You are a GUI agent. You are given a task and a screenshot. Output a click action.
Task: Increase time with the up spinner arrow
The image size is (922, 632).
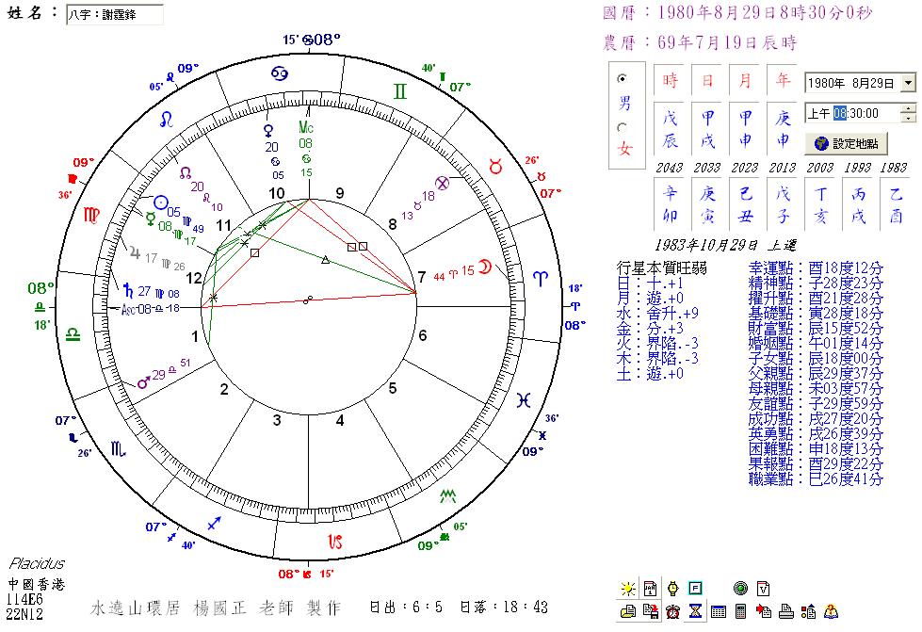(x=908, y=108)
